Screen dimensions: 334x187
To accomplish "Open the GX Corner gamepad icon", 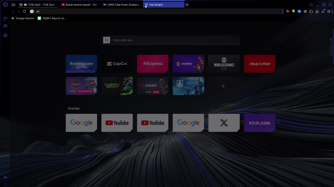I will 13,5.
